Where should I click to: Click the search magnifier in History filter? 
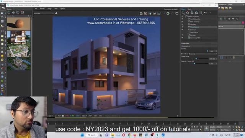(29, 16)
